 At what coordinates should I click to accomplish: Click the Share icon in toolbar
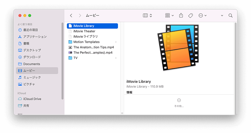181,15
